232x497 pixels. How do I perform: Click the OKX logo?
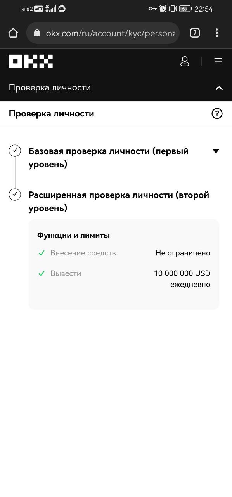tap(31, 61)
